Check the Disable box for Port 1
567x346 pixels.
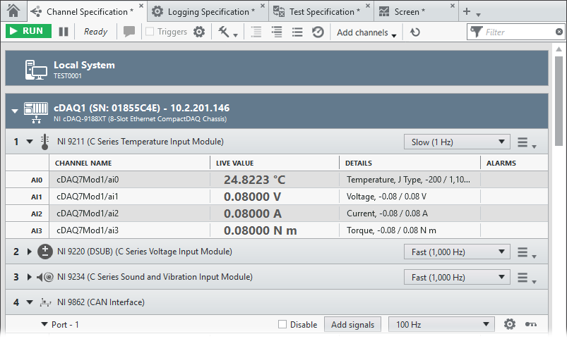(x=282, y=325)
